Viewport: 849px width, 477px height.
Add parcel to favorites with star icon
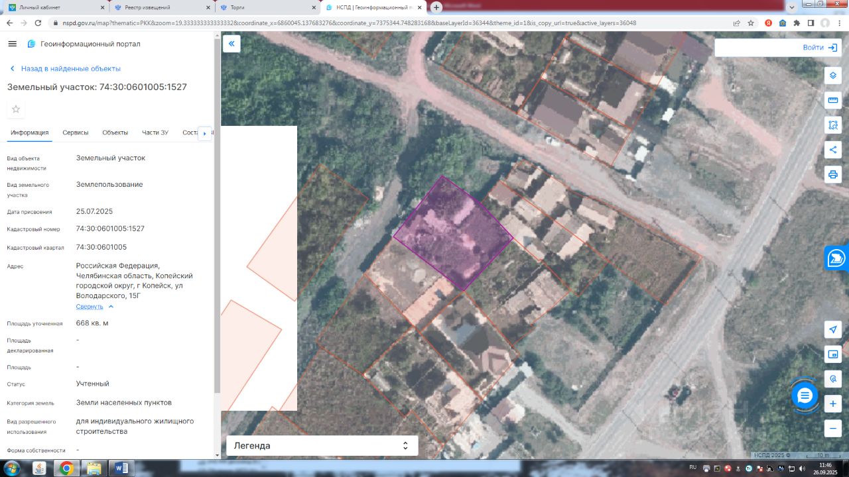tap(16, 109)
